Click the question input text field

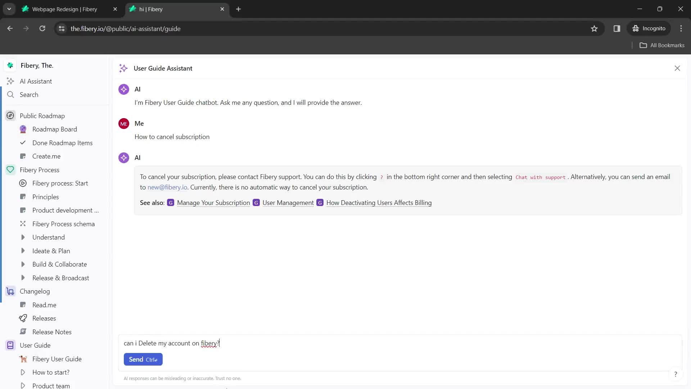point(401,343)
